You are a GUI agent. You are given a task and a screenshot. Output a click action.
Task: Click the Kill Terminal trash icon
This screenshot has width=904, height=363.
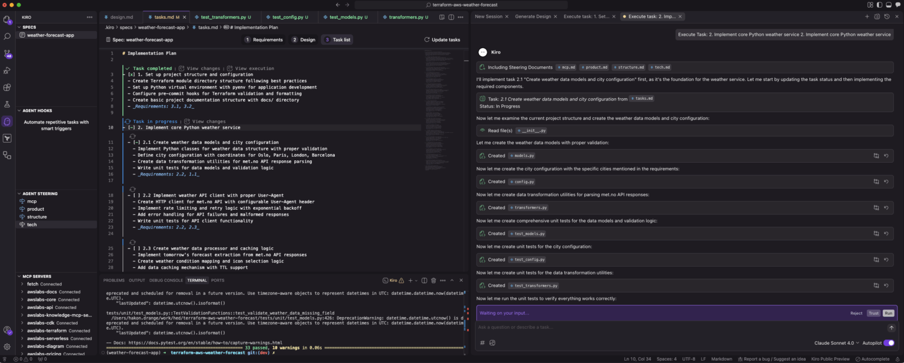(x=433, y=280)
